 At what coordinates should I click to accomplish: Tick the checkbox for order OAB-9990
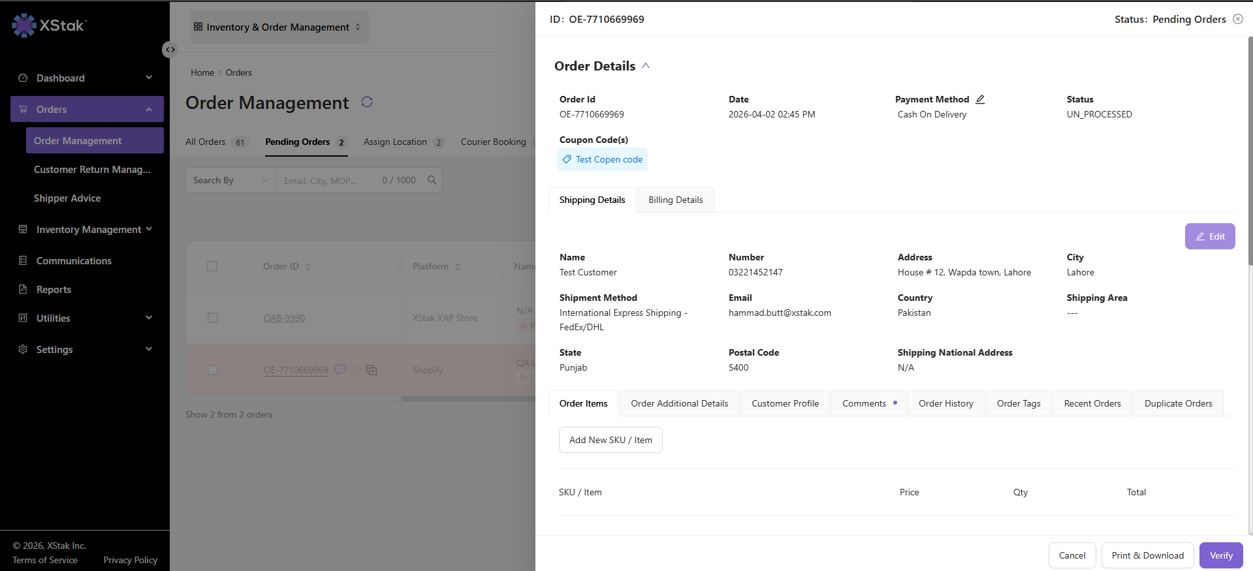tap(212, 318)
